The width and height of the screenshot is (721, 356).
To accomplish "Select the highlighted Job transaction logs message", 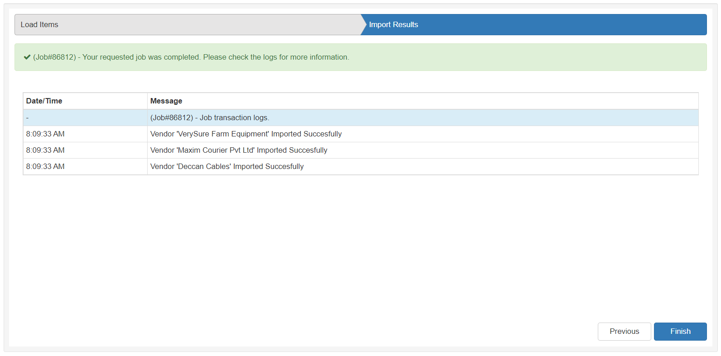I will coord(210,118).
